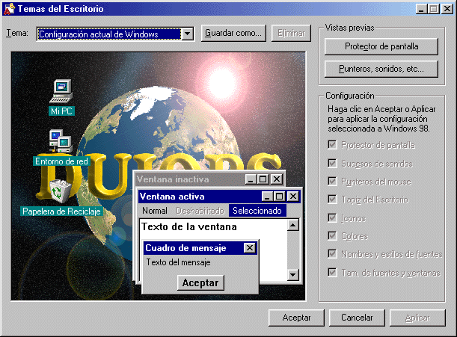Click the Papelera de Reciclaje icon

pos(59,191)
